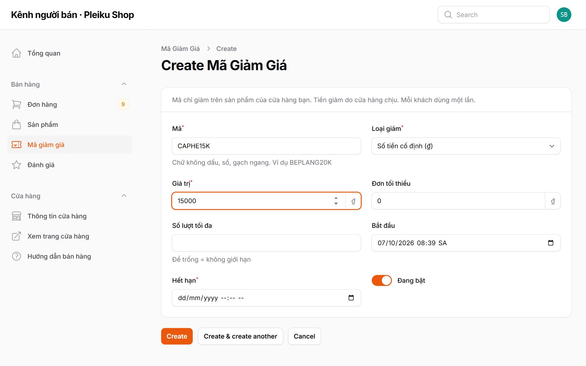The height and width of the screenshot is (366, 586).
Task: Go to Tổng quan page
Action: [70, 53]
